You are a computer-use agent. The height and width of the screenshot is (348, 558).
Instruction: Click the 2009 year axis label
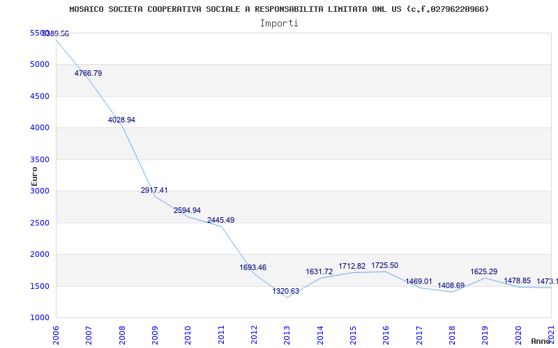[155, 335]
